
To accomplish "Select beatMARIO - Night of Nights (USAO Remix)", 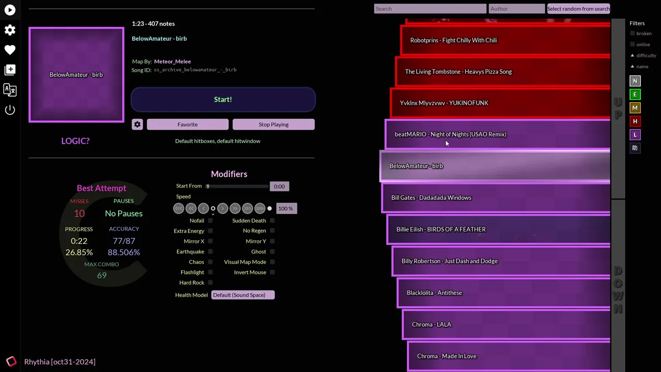I will [x=498, y=134].
